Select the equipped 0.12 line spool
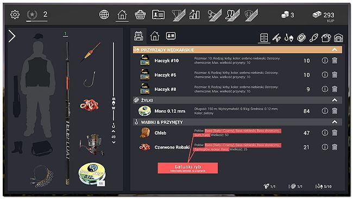This screenshot has height=199, width=353. (92, 174)
